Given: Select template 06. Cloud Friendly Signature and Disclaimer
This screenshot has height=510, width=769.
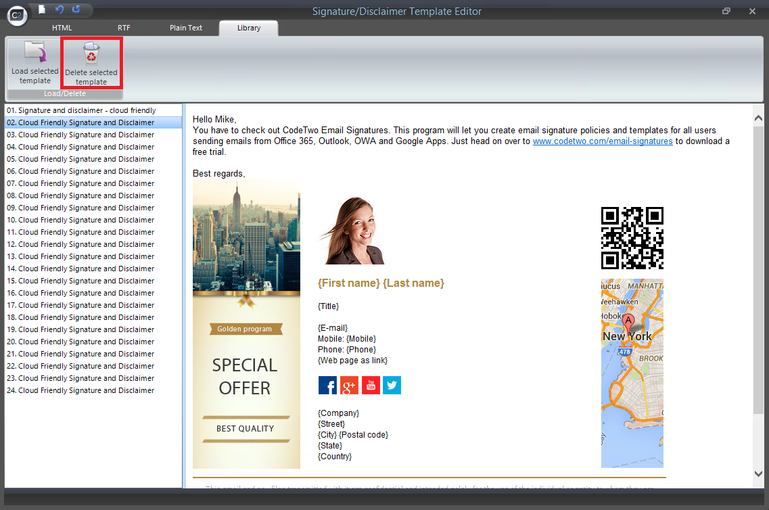Looking at the screenshot, I should [93, 171].
